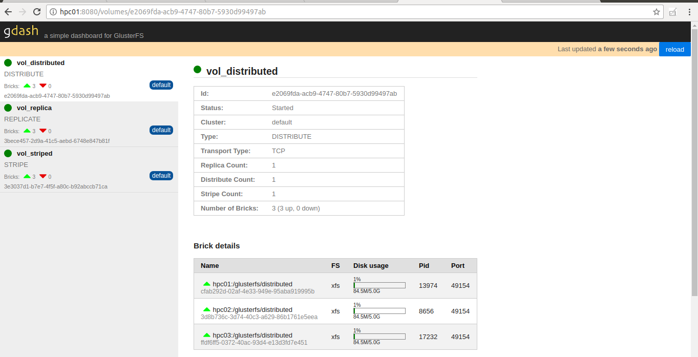Open the browser menu (three dots)

(688, 12)
